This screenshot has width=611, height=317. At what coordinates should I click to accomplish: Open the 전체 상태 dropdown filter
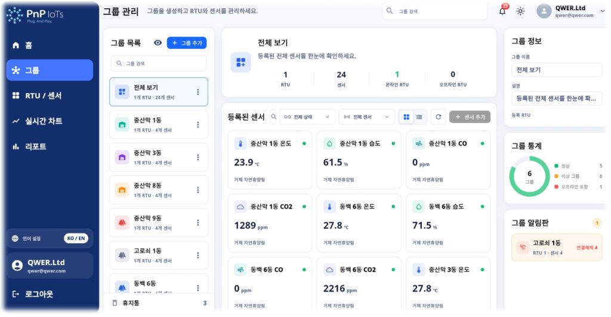(307, 117)
